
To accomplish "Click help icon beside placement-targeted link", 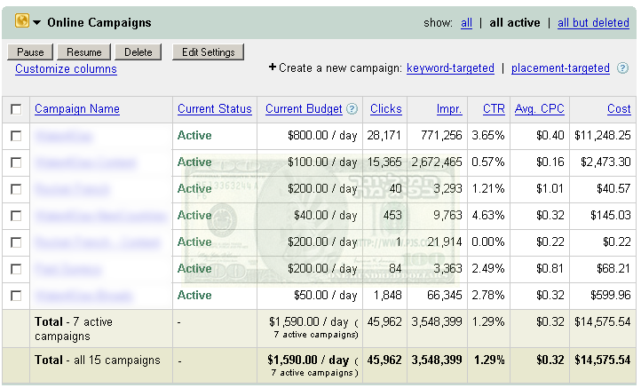I will [x=622, y=68].
